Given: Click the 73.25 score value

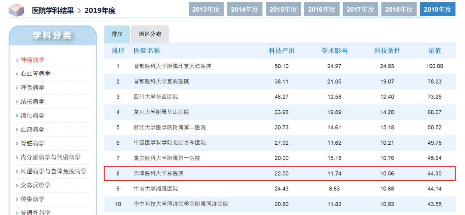Looking at the screenshot, I should point(435,97).
